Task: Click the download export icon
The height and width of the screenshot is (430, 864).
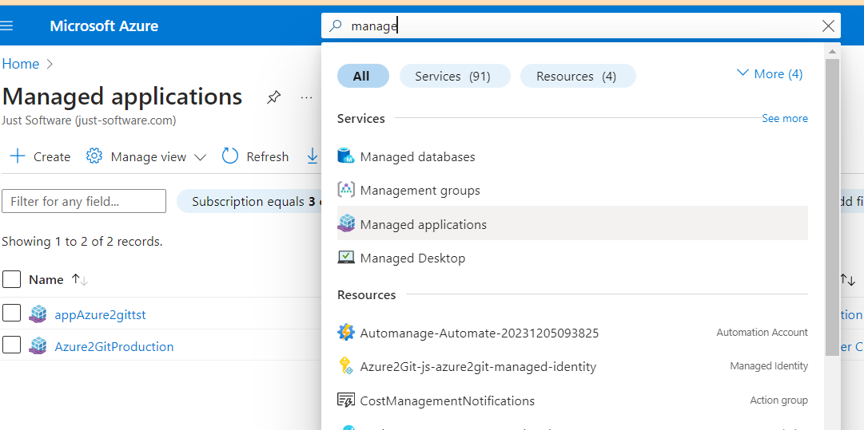Action: 313,156
